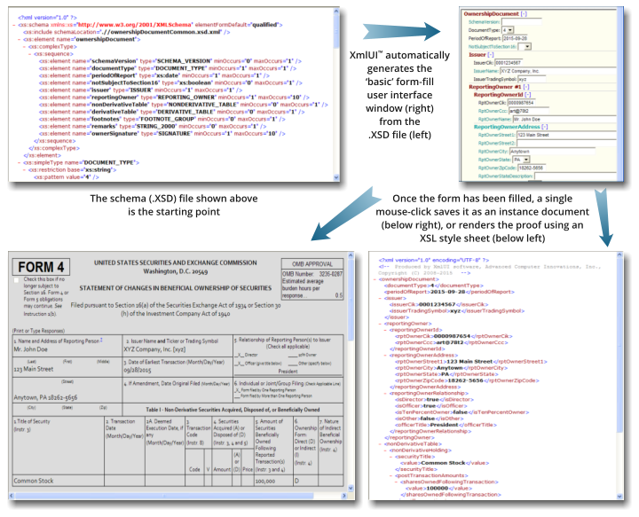Screen dimensions: 639x517
Task: Collapse the xs:schema root node in XSD
Action: coord(14,25)
